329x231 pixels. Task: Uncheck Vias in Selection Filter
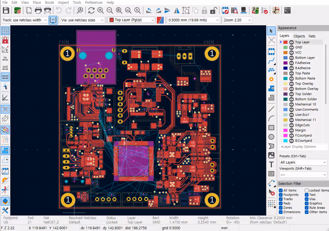point(306,199)
